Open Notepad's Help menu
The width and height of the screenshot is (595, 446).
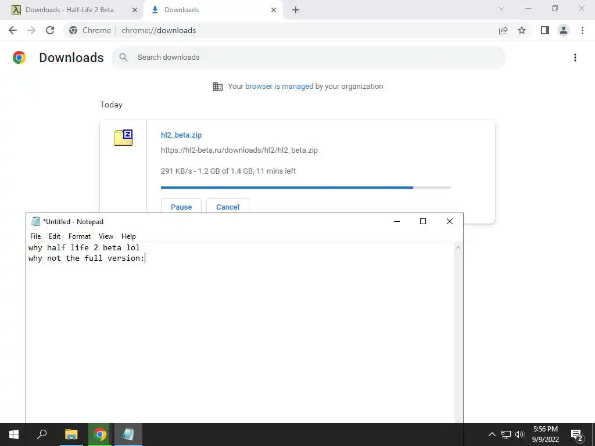[128, 236]
